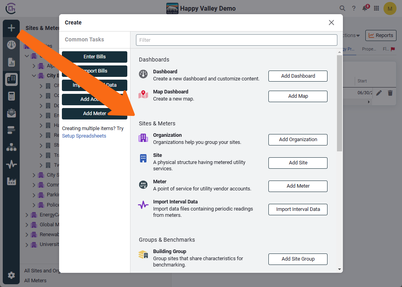Click the Add Organization button
The height and width of the screenshot is (287, 402).
298,140
